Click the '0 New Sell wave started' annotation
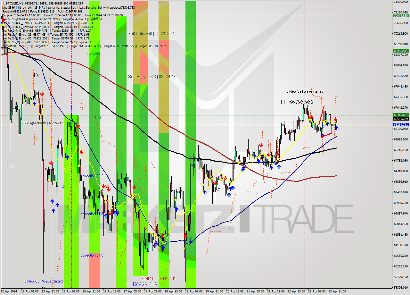 tap(305, 91)
